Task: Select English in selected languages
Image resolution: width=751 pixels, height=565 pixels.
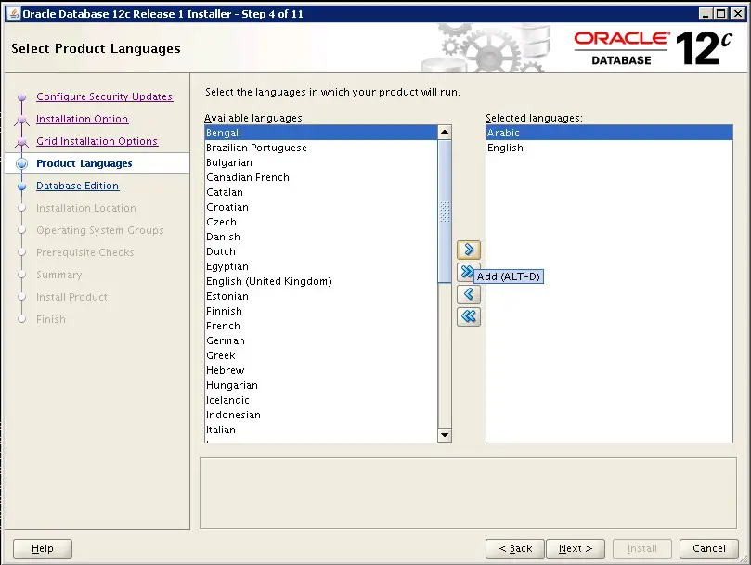Action: click(609, 148)
